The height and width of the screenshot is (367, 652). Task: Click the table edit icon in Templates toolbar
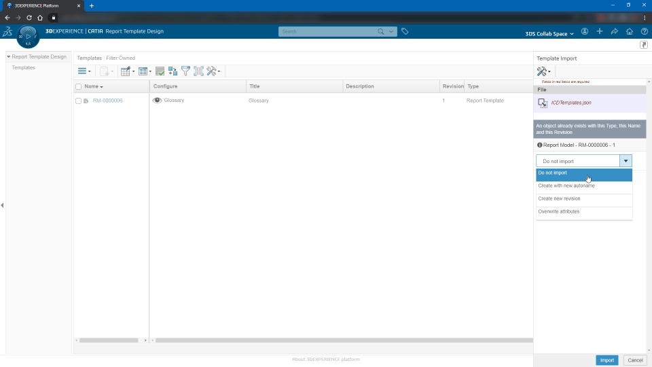click(x=126, y=71)
